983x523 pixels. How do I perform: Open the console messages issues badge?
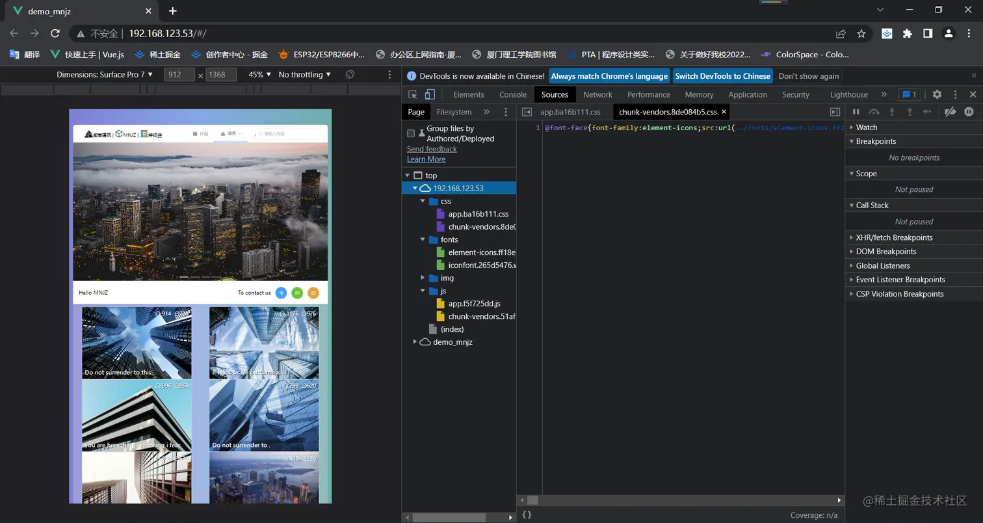pos(910,94)
